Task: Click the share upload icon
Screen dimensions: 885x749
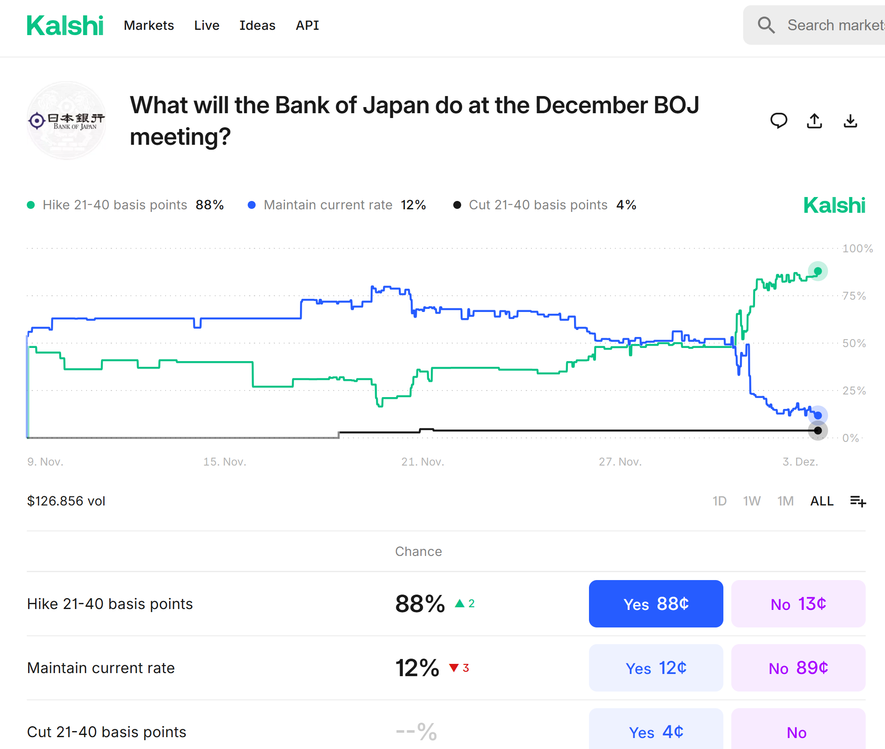Action: pos(814,121)
